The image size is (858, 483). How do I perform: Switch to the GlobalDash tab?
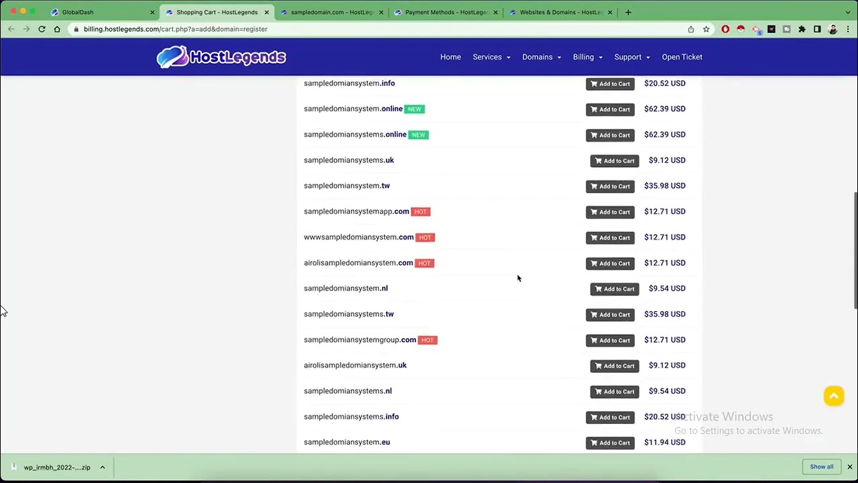(101, 12)
